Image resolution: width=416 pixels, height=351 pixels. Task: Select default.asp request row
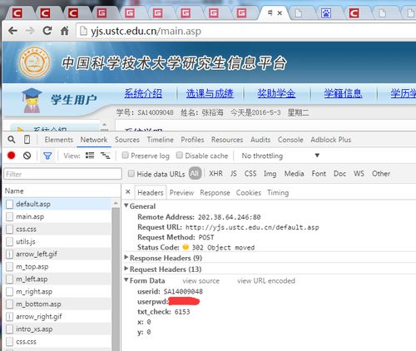[x=58, y=204]
